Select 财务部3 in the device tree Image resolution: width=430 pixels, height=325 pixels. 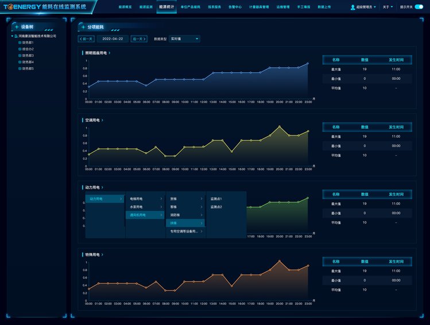[x=29, y=56]
